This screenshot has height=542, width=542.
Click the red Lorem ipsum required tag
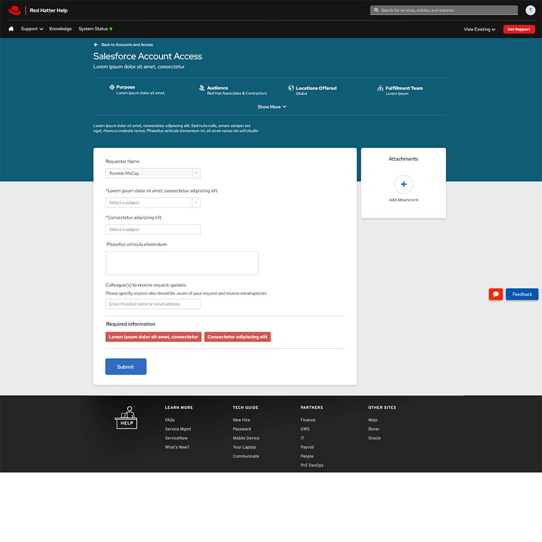coord(154,337)
